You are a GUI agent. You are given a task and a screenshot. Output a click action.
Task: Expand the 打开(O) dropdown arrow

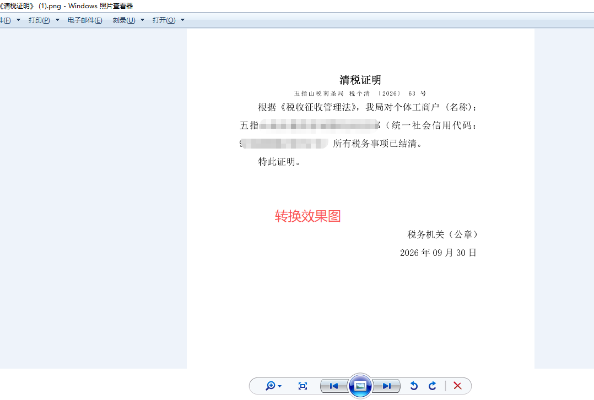click(182, 20)
